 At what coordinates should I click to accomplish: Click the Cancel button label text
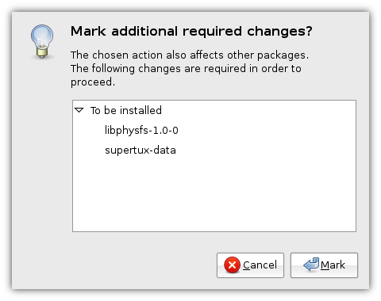click(260, 265)
